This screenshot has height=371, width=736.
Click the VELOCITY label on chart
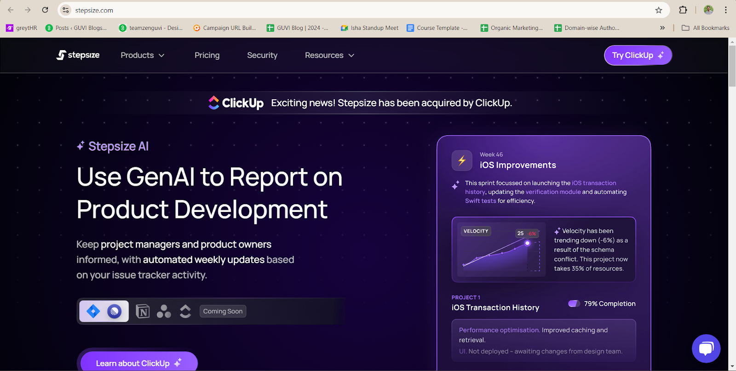(x=476, y=231)
